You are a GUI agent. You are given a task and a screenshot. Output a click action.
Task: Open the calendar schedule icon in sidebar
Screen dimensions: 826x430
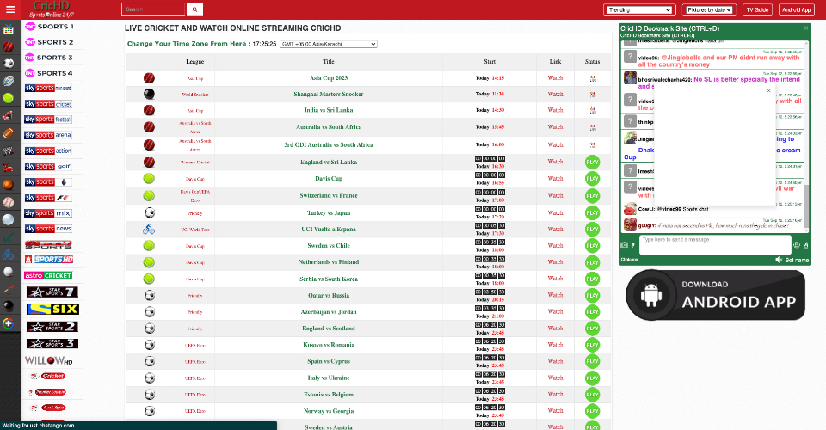click(x=9, y=30)
